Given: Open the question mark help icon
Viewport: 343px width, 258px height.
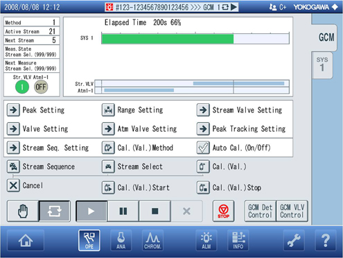Looking at the screenshot, I should (x=326, y=241).
